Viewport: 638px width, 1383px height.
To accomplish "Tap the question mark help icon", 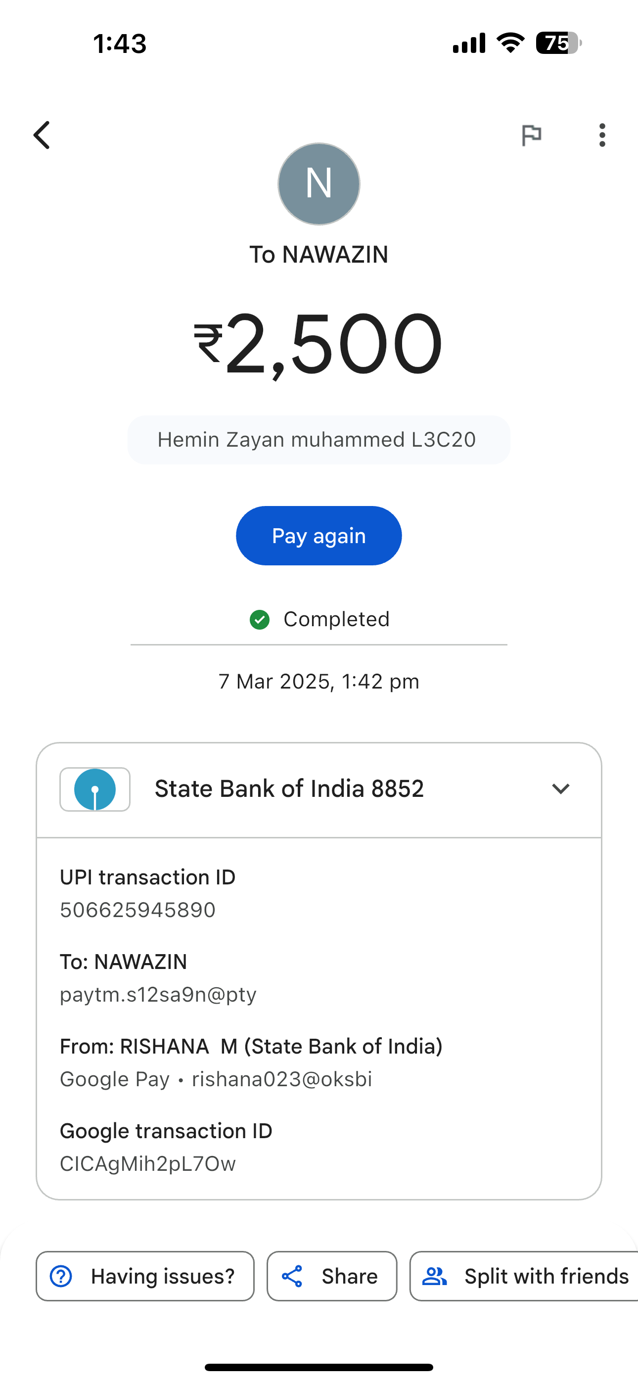I will (61, 1276).
